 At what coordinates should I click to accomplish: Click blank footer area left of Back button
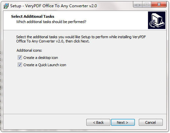44,122
